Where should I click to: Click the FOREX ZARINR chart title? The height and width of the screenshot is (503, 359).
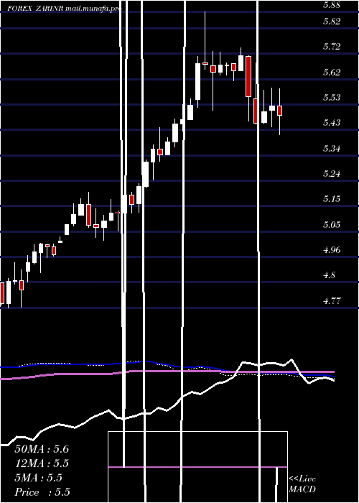63,9
